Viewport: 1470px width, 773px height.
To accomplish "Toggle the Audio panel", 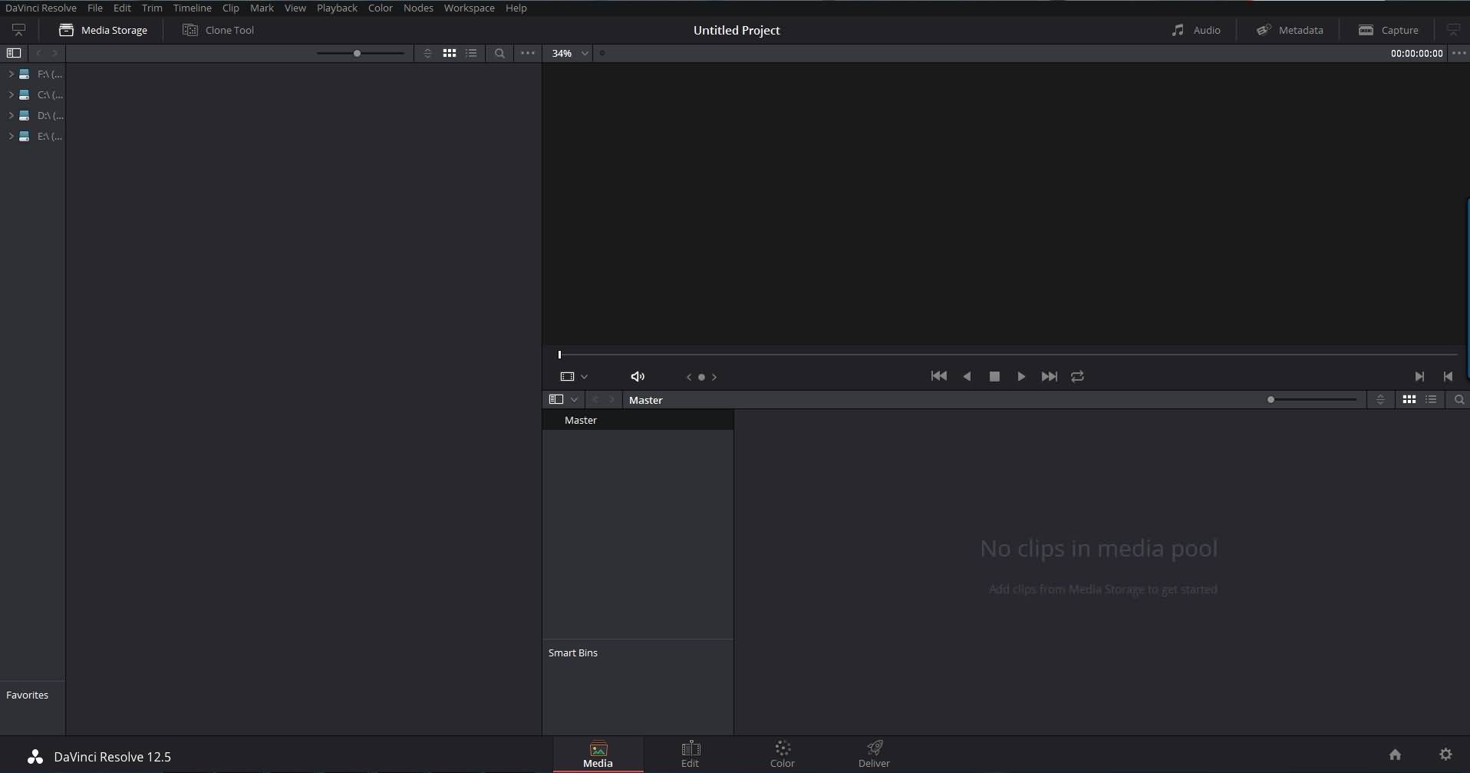I will (x=1195, y=30).
